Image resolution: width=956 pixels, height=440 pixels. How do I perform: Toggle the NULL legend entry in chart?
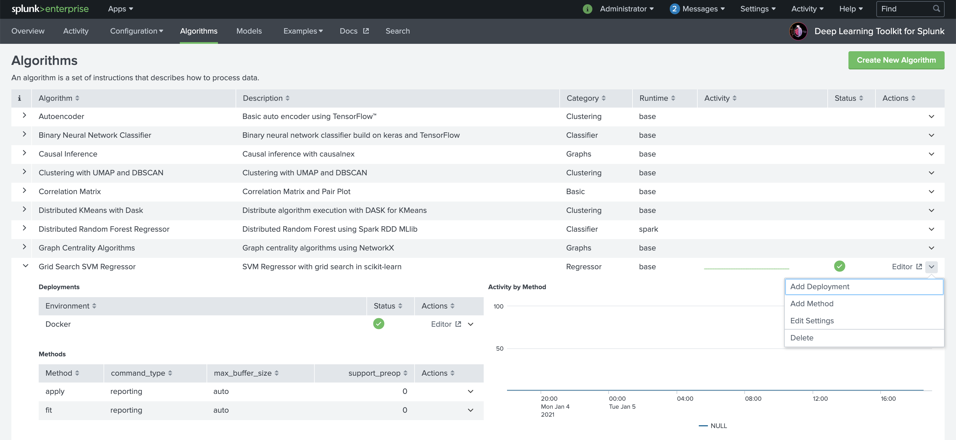712,425
